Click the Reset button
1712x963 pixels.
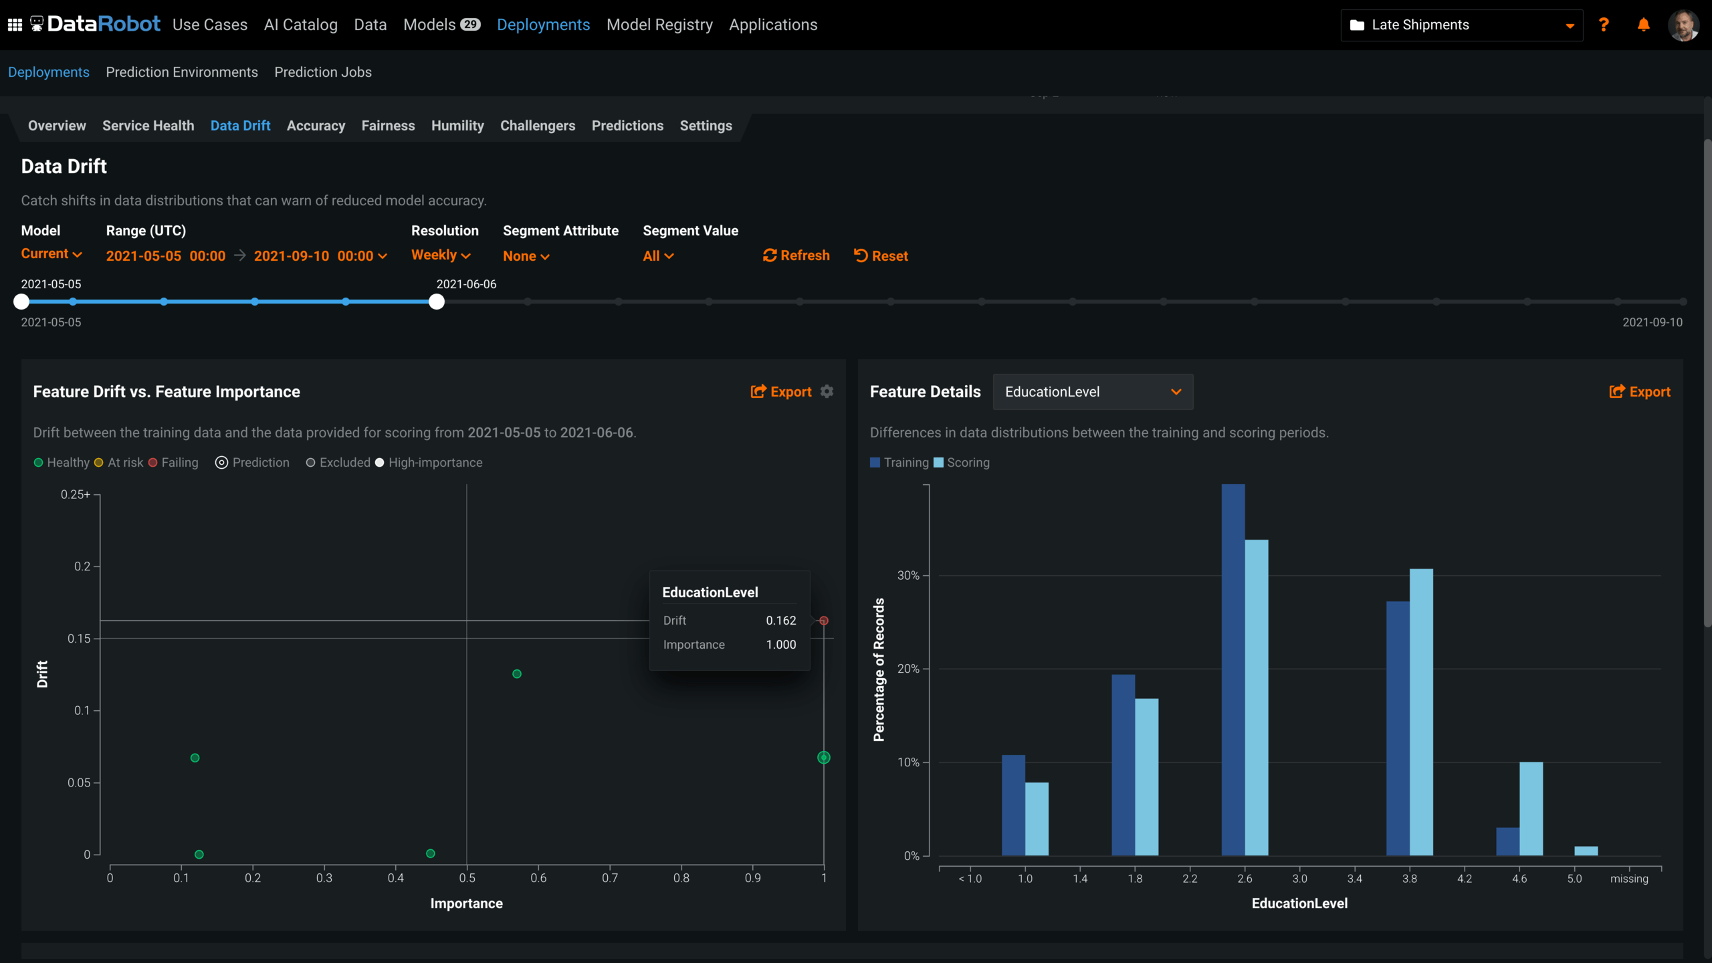point(881,255)
